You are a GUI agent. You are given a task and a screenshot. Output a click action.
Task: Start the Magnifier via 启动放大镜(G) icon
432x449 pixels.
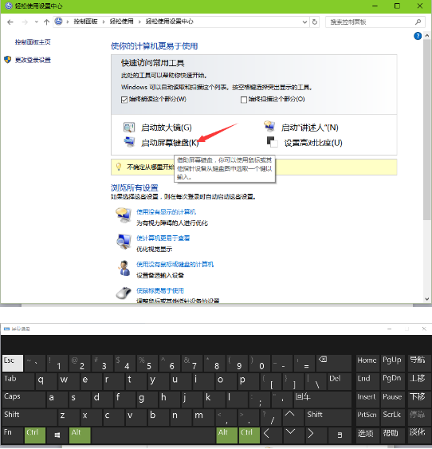click(129, 128)
